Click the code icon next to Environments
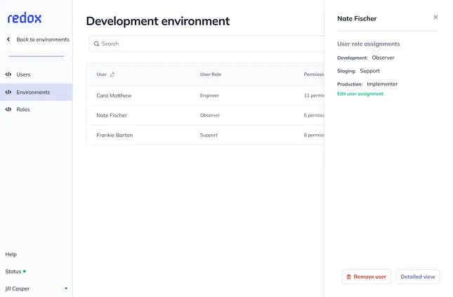453x297 pixels. click(8, 92)
